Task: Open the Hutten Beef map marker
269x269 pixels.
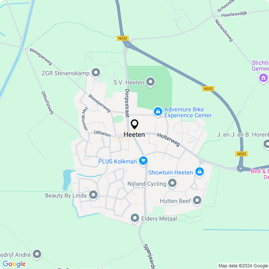Action: click(x=197, y=201)
